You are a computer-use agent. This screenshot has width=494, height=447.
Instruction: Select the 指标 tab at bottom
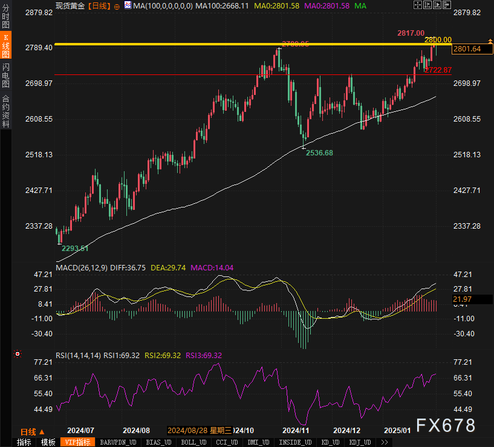pyautogui.click(x=24, y=442)
